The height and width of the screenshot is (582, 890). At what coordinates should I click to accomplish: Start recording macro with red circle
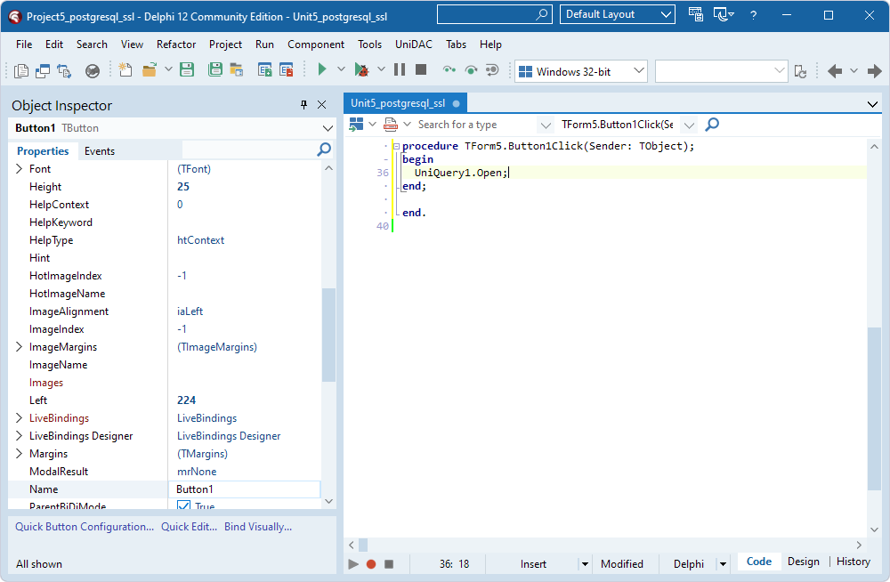[x=371, y=564]
